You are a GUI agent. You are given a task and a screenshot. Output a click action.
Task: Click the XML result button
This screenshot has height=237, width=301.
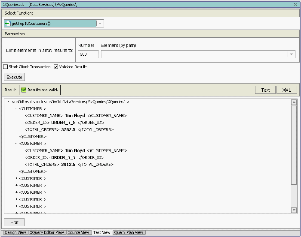coord(287,90)
